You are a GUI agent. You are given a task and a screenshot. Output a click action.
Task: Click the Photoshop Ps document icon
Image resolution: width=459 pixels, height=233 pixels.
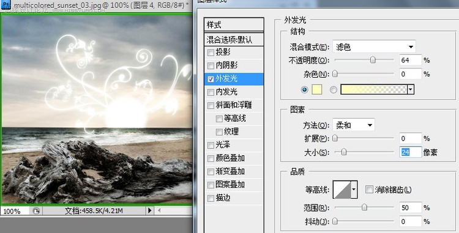pyautogui.click(x=6, y=4)
